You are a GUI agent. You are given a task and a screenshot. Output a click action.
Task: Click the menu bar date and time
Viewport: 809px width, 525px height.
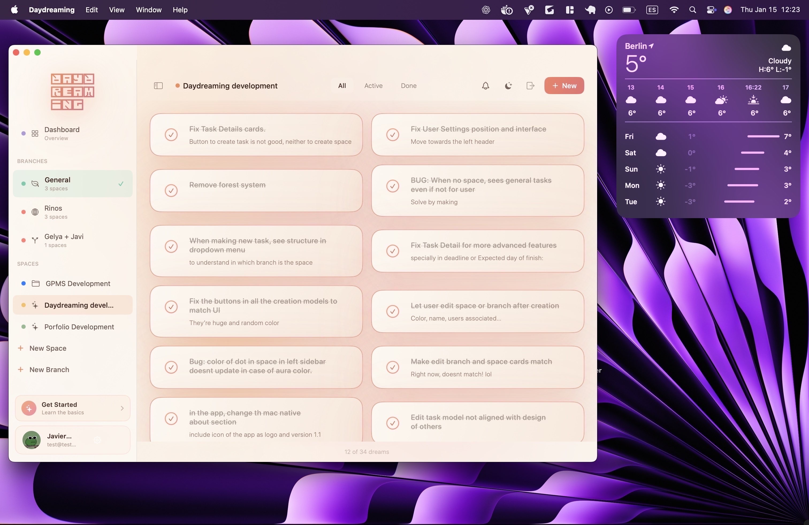770,10
